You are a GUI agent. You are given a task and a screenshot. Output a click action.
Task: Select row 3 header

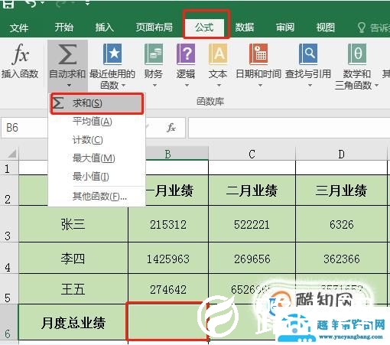pos(8,224)
